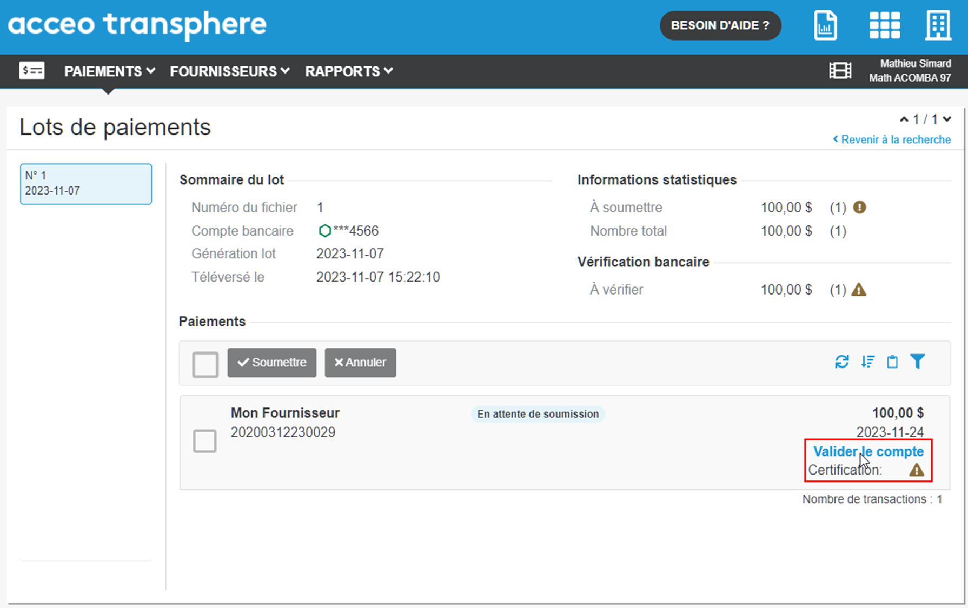Click the warning icon beside À vérifier
Image resolution: width=968 pixels, height=608 pixels.
click(859, 290)
